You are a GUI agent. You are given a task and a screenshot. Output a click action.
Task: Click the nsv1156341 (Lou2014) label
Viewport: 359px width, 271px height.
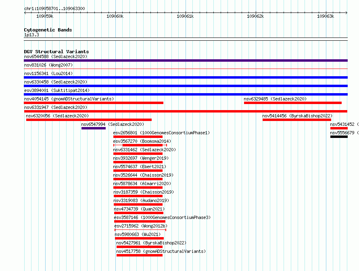coord(48,73)
